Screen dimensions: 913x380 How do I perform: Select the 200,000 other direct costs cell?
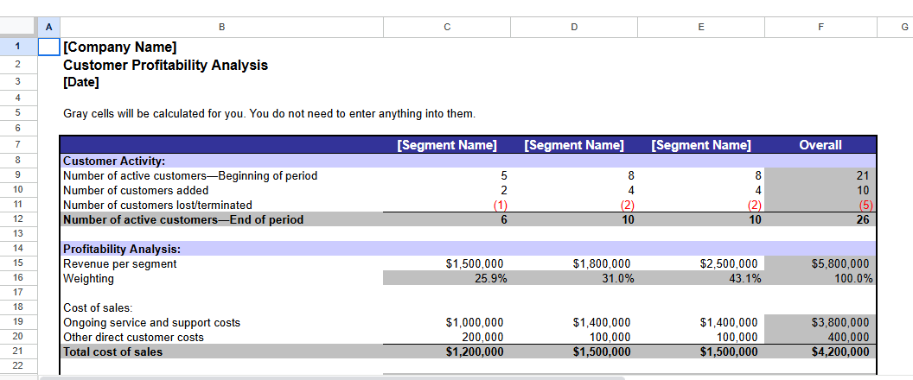(447, 337)
